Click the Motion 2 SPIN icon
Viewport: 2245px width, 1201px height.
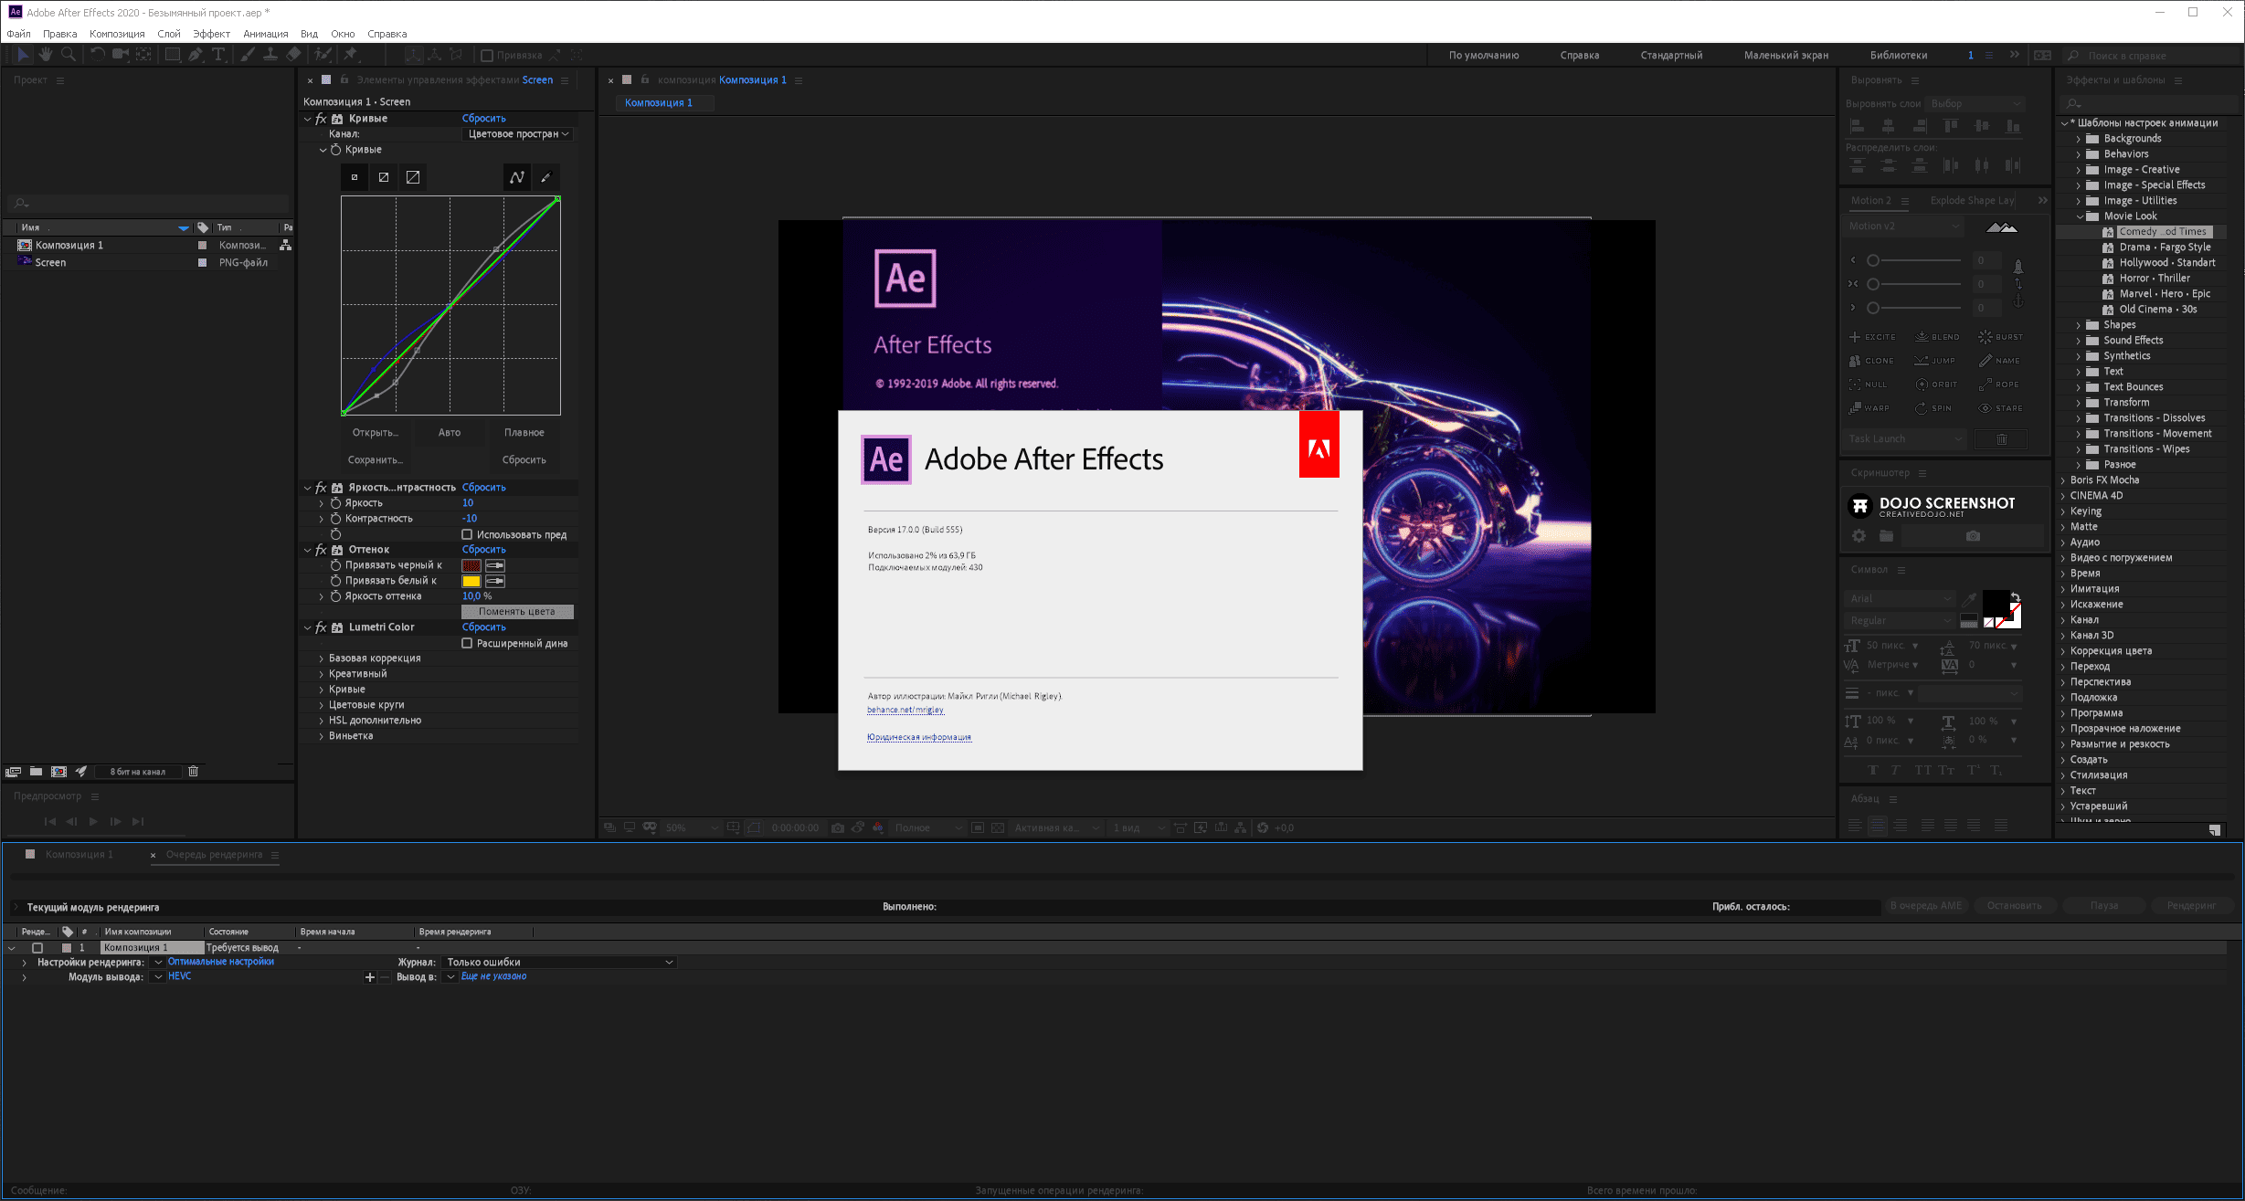pos(1933,408)
